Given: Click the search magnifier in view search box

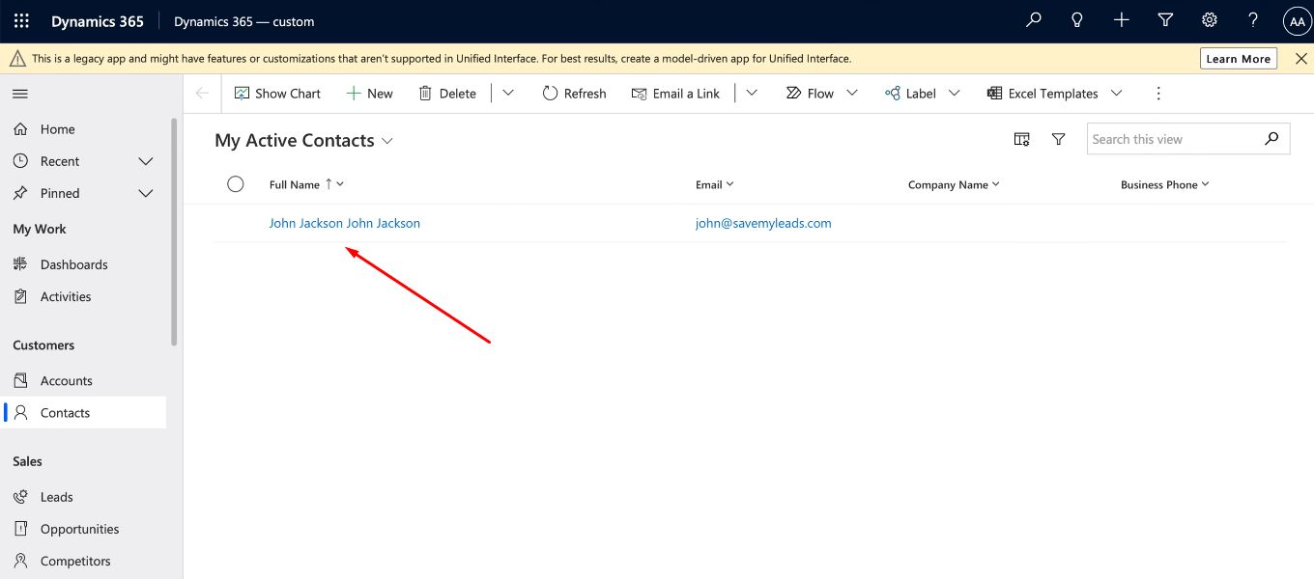Looking at the screenshot, I should pyautogui.click(x=1272, y=139).
